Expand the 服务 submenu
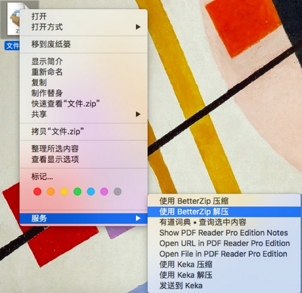This screenshot has width=302, height=293. click(83, 218)
